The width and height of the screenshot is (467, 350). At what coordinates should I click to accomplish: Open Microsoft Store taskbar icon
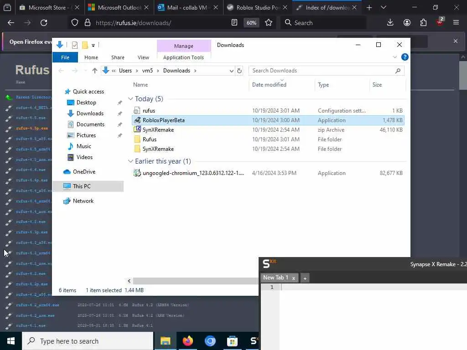click(232, 341)
